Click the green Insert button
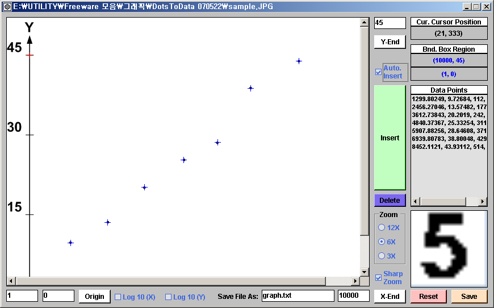The image size is (494, 308). tap(390, 138)
